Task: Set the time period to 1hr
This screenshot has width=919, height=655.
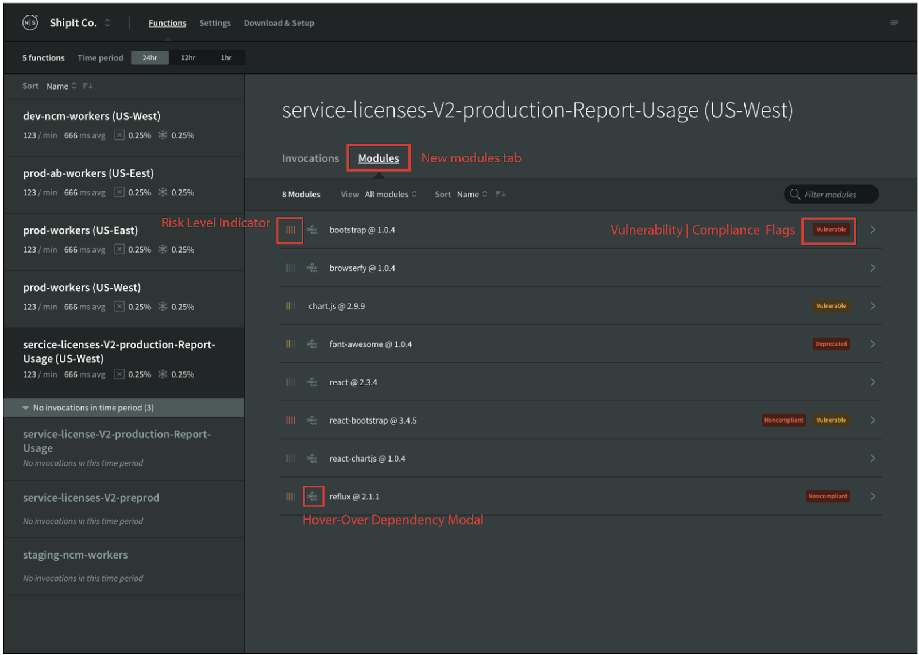Action: [226, 58]
